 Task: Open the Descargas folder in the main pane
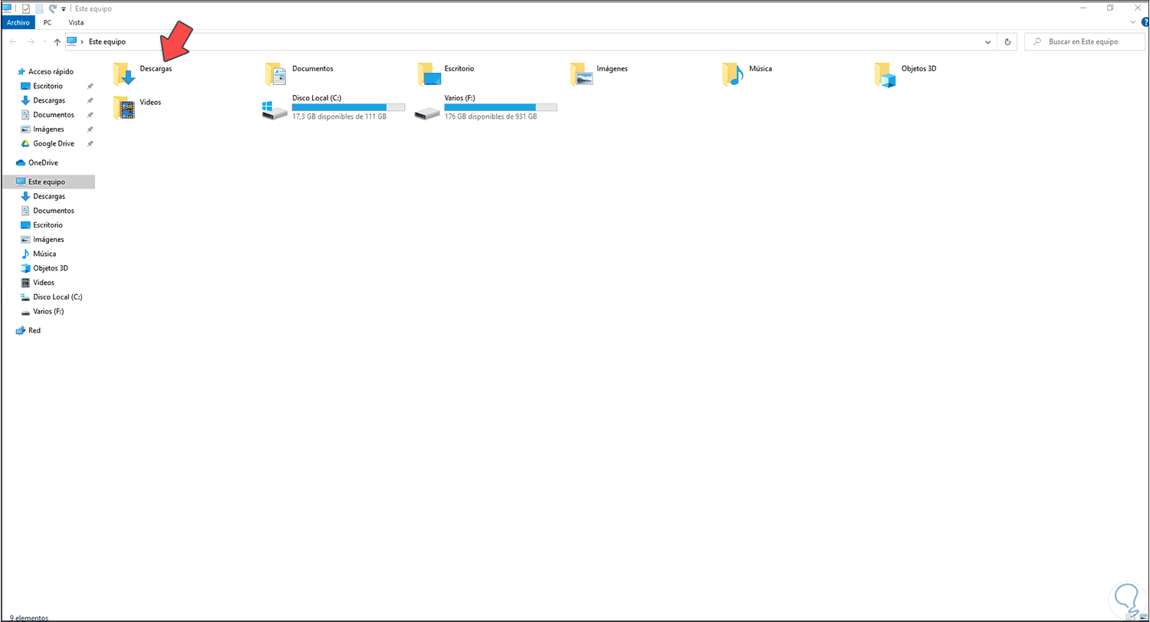point(143,74)
